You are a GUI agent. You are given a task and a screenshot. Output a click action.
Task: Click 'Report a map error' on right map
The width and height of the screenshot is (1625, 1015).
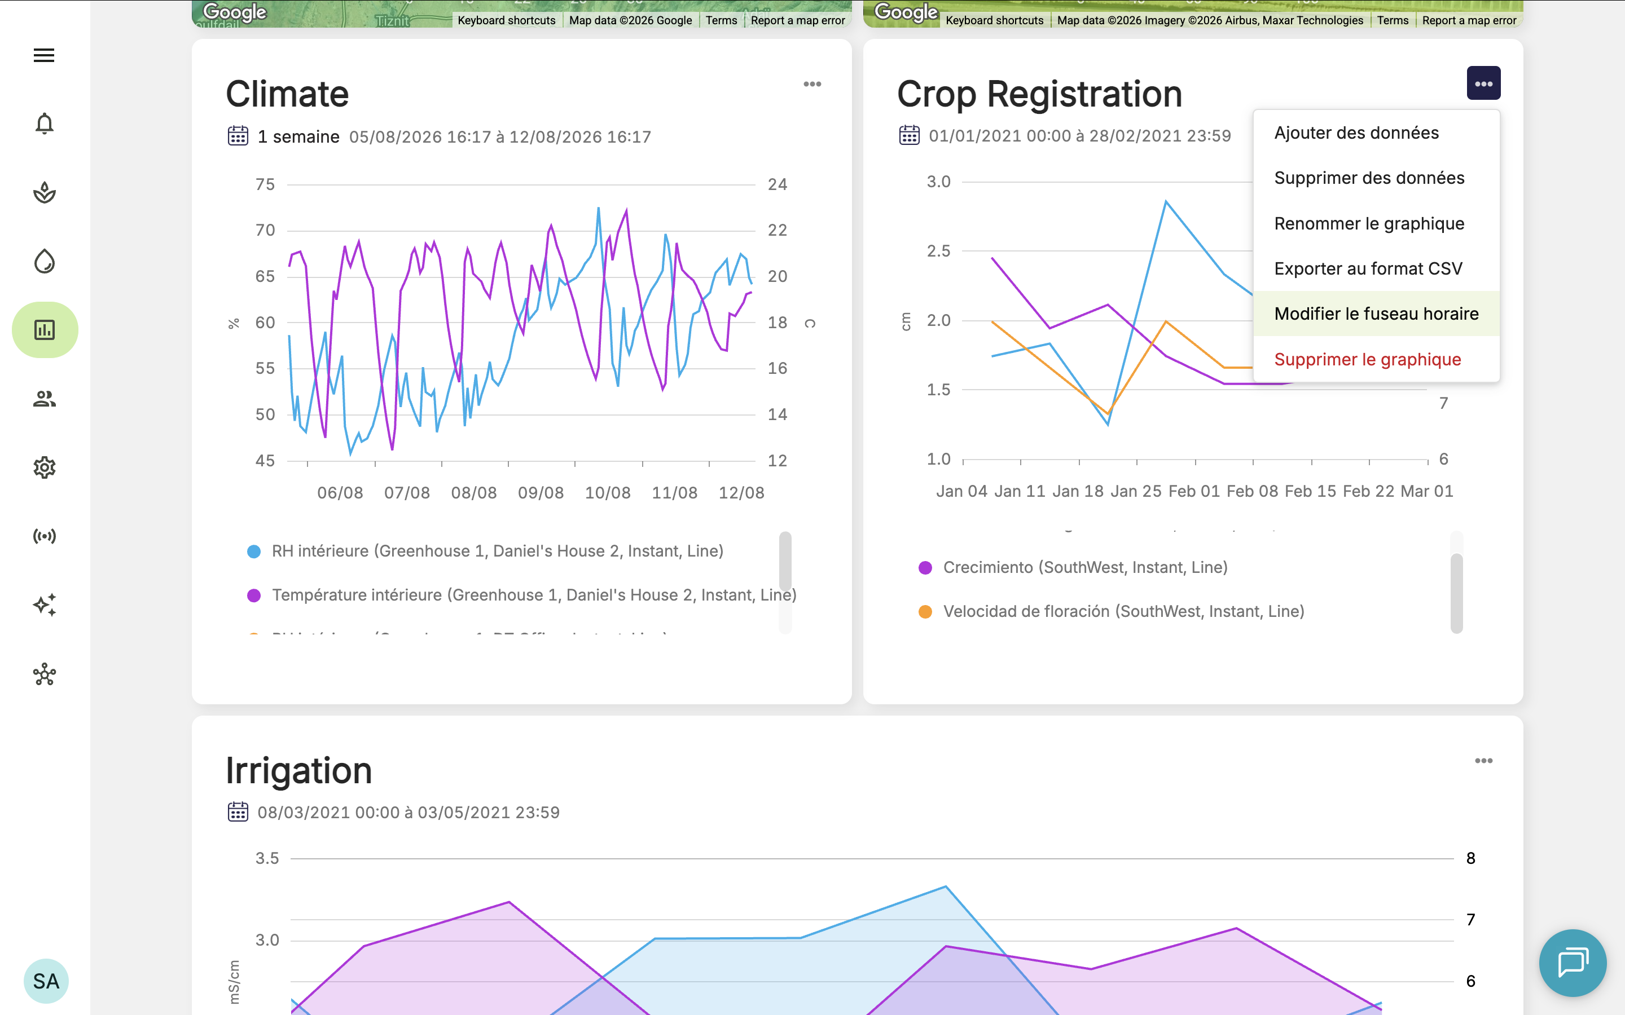pos(1469,20)
